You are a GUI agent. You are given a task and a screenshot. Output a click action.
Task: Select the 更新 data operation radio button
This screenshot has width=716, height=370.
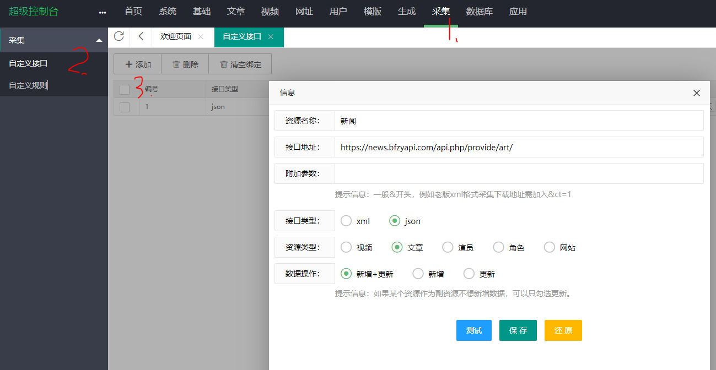469,274
